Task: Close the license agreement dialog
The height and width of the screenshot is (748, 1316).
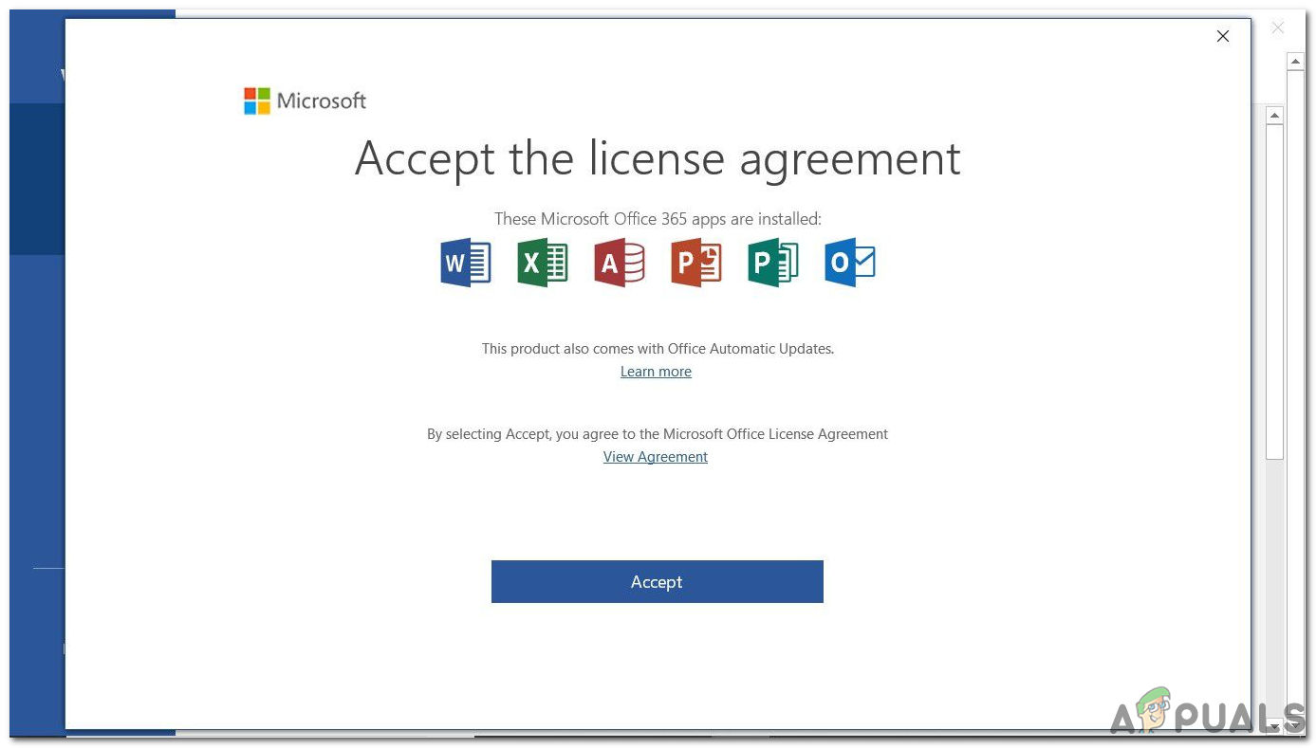Action: point(1222,36)
